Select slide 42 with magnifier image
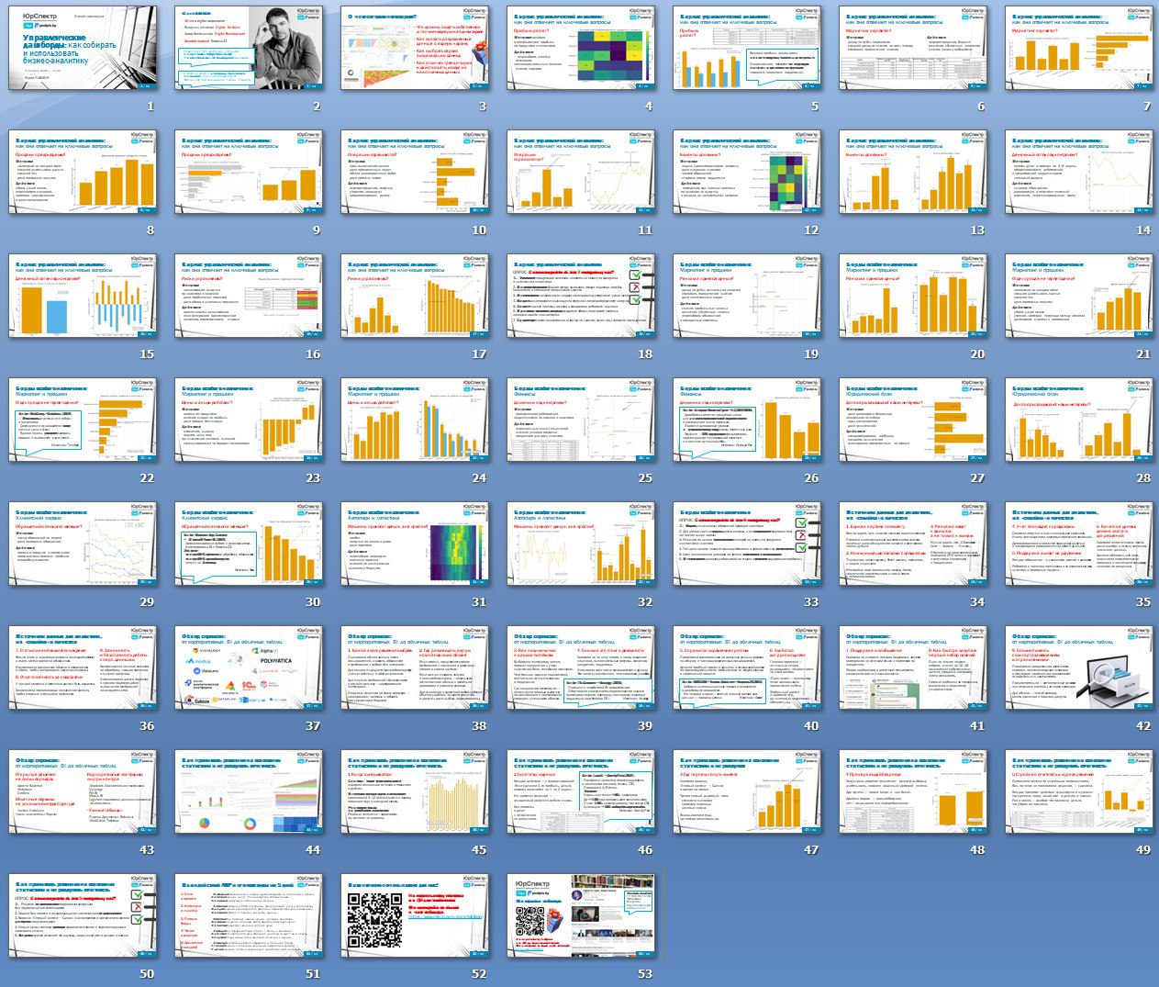 pyautogui.click(x=1078, y=667)
